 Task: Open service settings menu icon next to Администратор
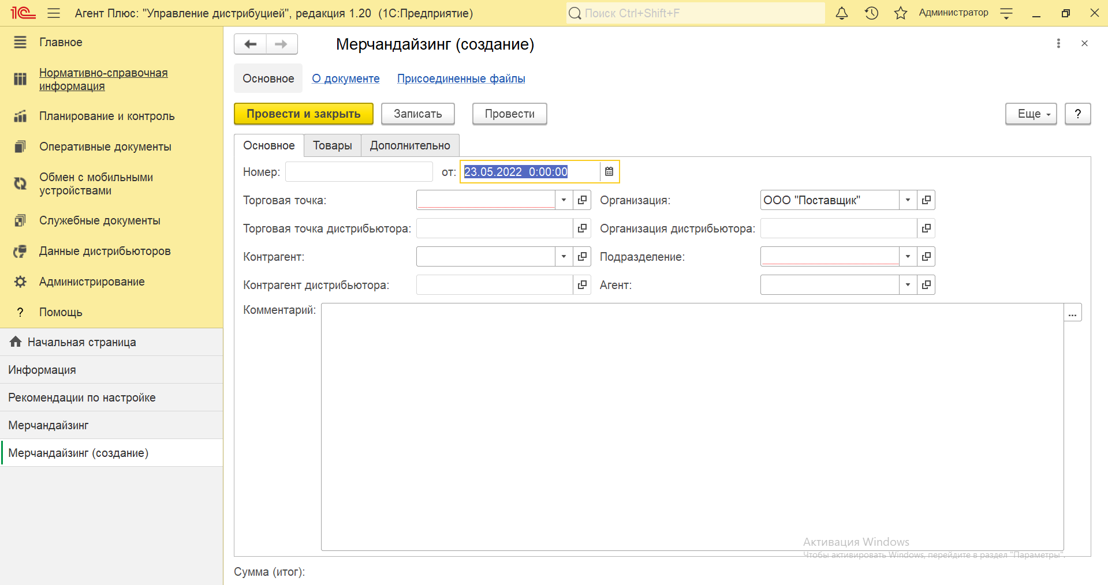coord(1006,13)
